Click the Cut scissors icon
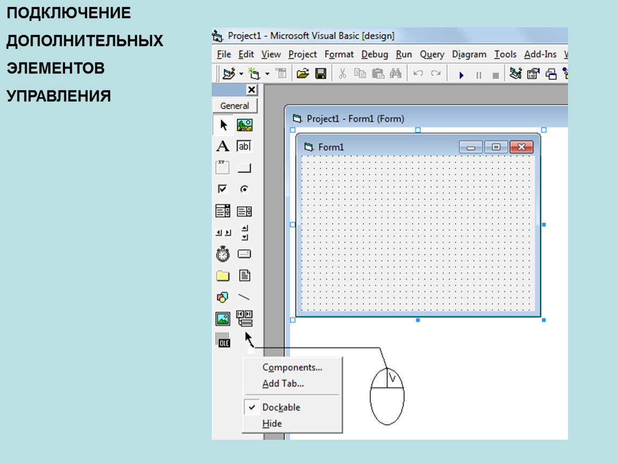 pos(342,74)
